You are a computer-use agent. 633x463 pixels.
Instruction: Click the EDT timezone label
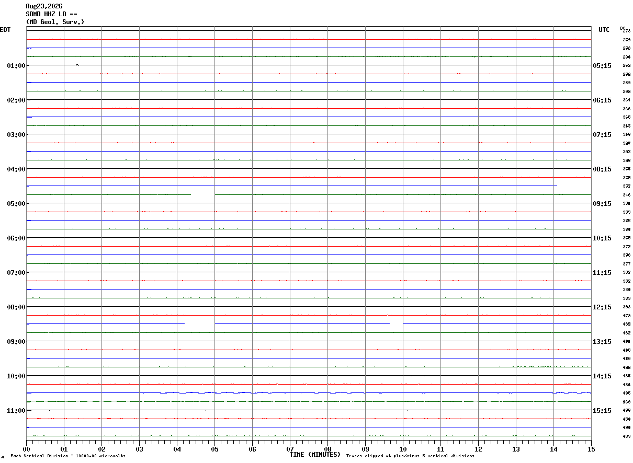(5, 30)
